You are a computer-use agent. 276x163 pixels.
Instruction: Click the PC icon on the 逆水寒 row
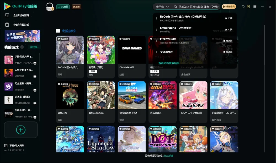35,104
